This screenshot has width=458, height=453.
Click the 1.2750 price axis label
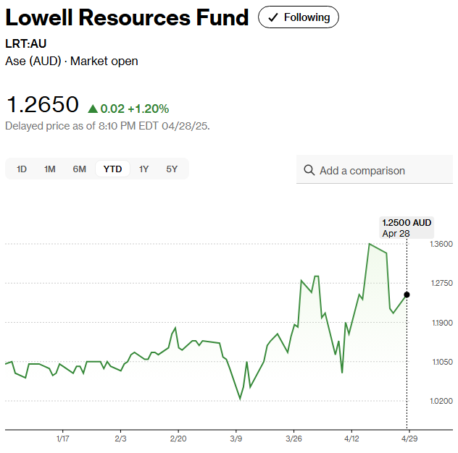coord(441,283)
